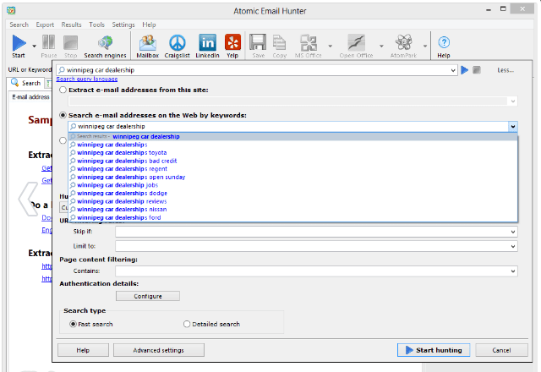Choose suggestion 'winnipeg car dealerships ford'
Screen dimensions: 541x372
click(x=293, y=218)
